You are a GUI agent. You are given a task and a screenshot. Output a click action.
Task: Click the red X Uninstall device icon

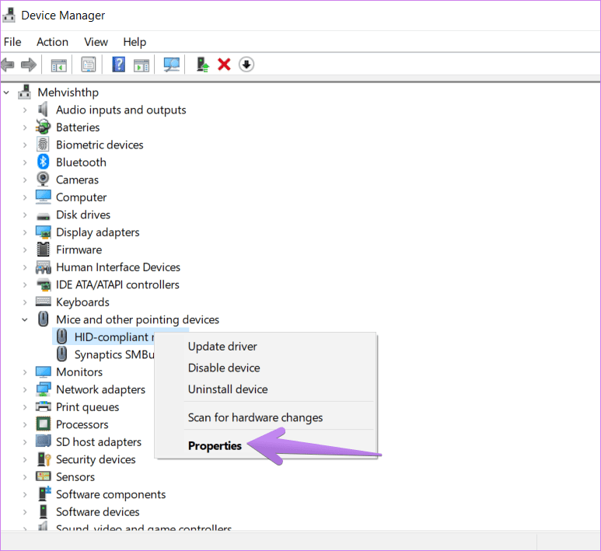pos(224,65)
